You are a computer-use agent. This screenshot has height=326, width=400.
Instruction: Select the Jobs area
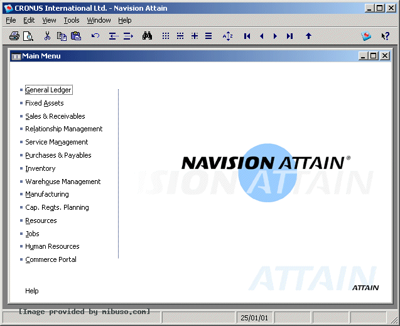pos(32,234)
